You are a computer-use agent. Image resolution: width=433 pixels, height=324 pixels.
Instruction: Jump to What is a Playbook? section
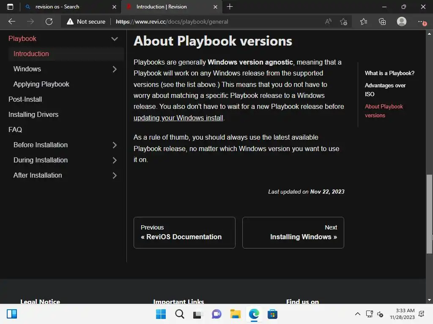tap(389, 73)
